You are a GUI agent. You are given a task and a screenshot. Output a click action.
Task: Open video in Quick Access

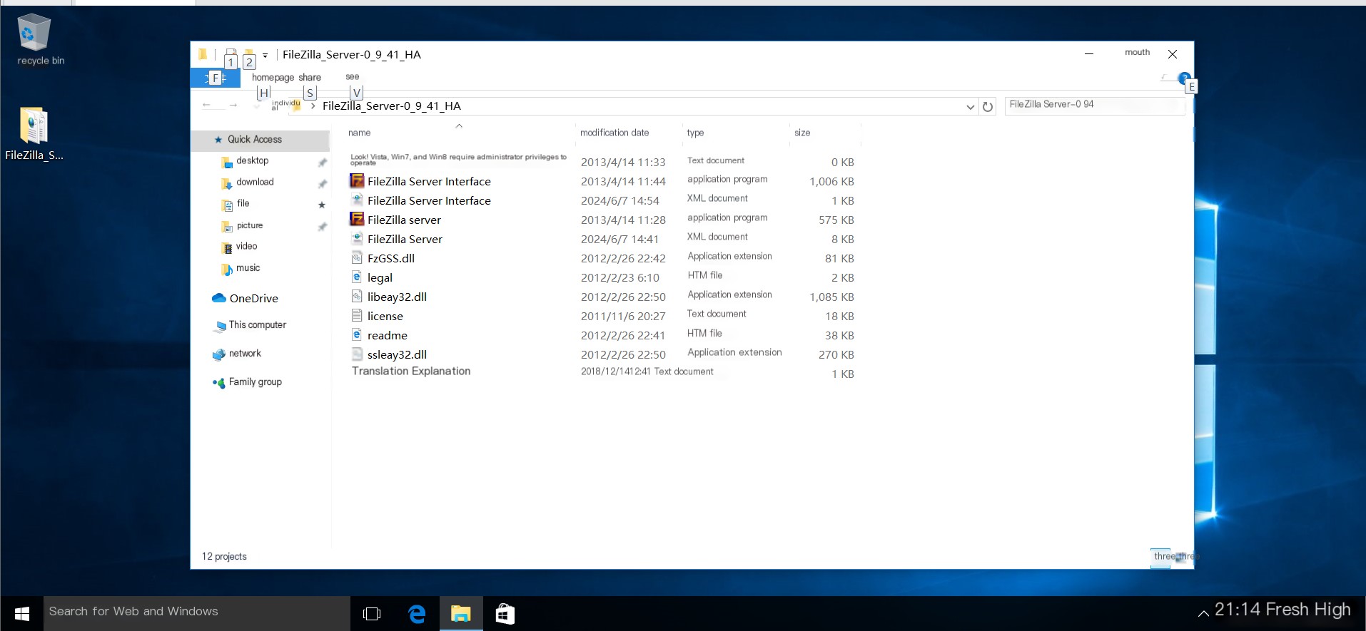(x=246, y=247)
